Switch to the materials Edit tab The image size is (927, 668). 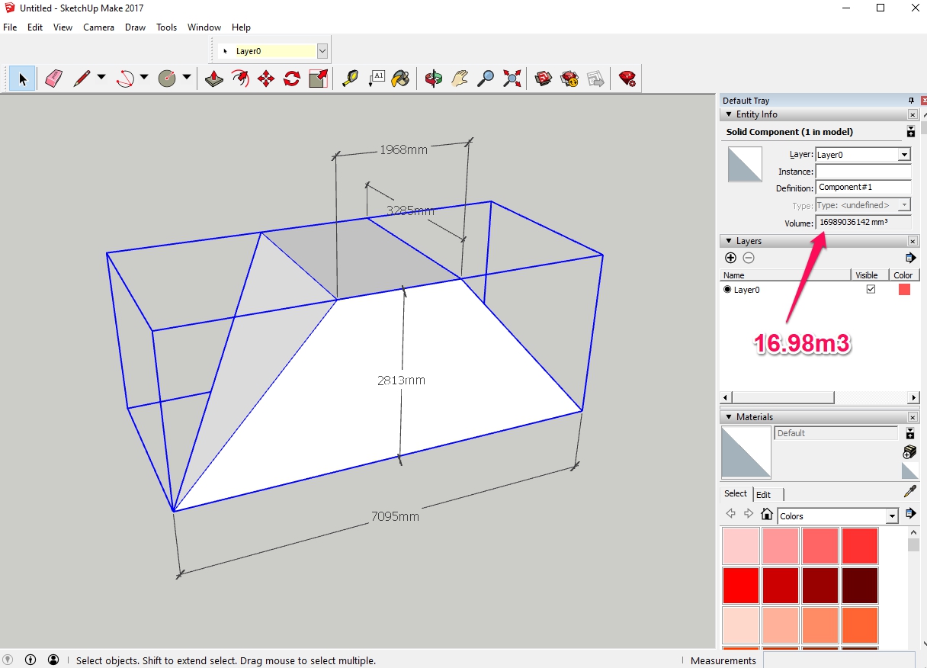(763, 494)
